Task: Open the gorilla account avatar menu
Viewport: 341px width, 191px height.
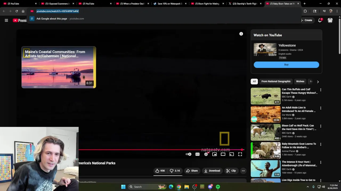Action: (x=330, y=20)
